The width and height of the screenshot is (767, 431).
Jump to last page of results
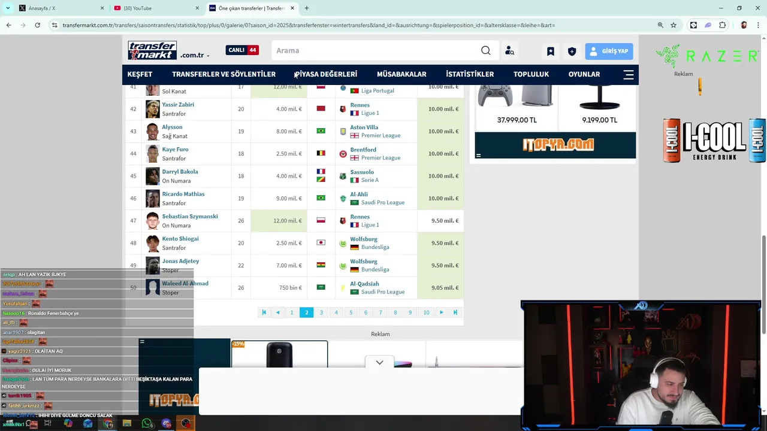point(455,312)
